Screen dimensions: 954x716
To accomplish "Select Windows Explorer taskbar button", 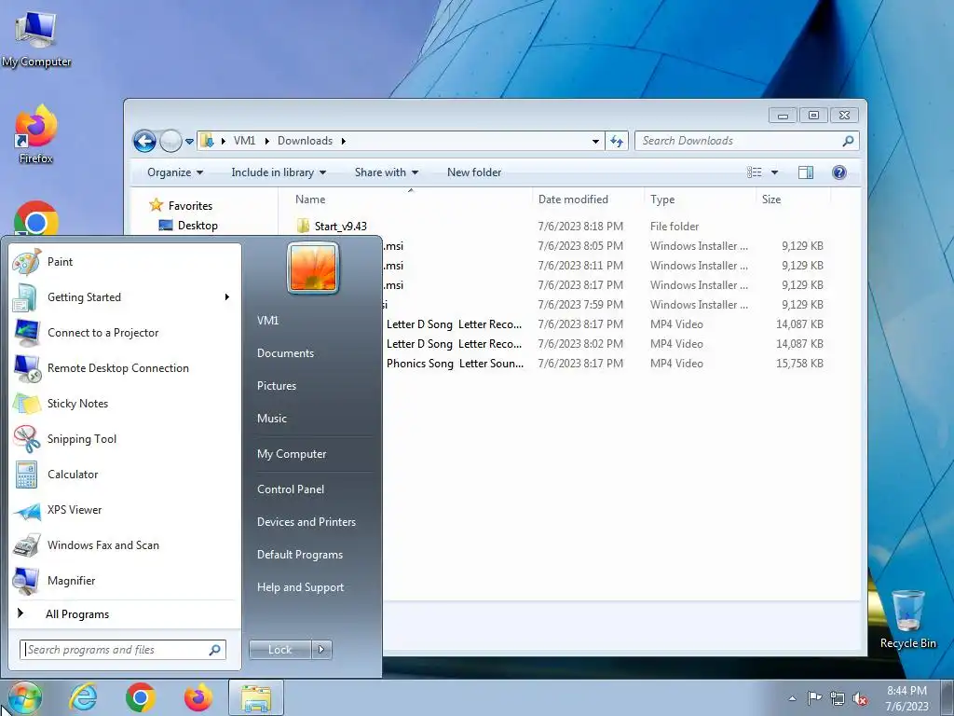I will [x=256, y=697].
